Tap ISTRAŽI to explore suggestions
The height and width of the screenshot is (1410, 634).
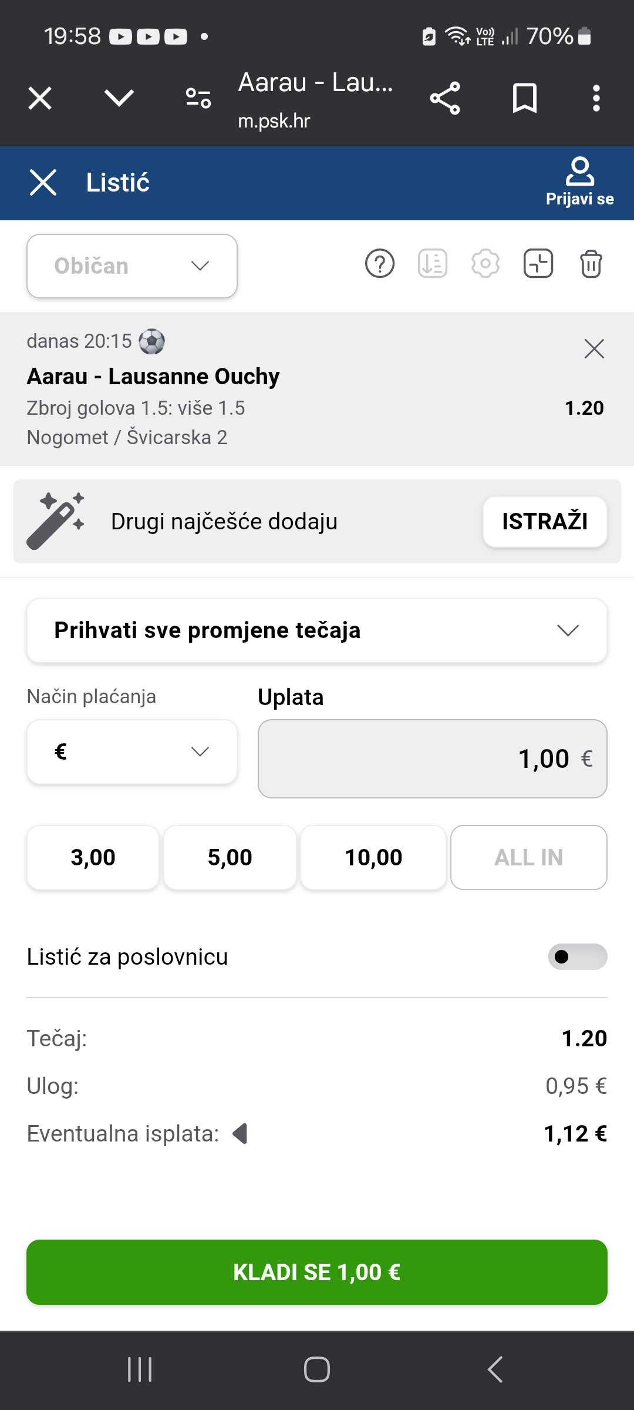click(544, 522)
